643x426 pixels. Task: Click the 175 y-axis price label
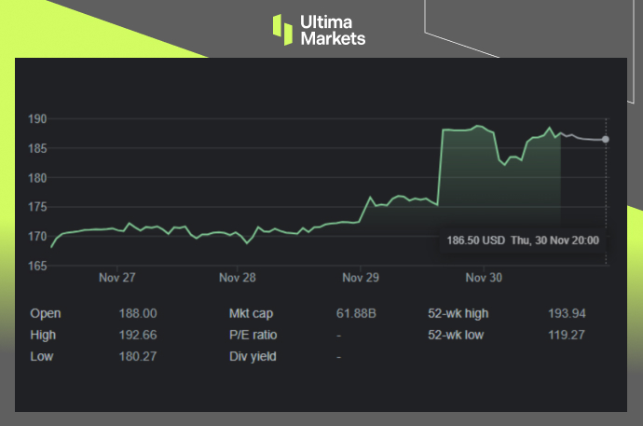(36, 208)
